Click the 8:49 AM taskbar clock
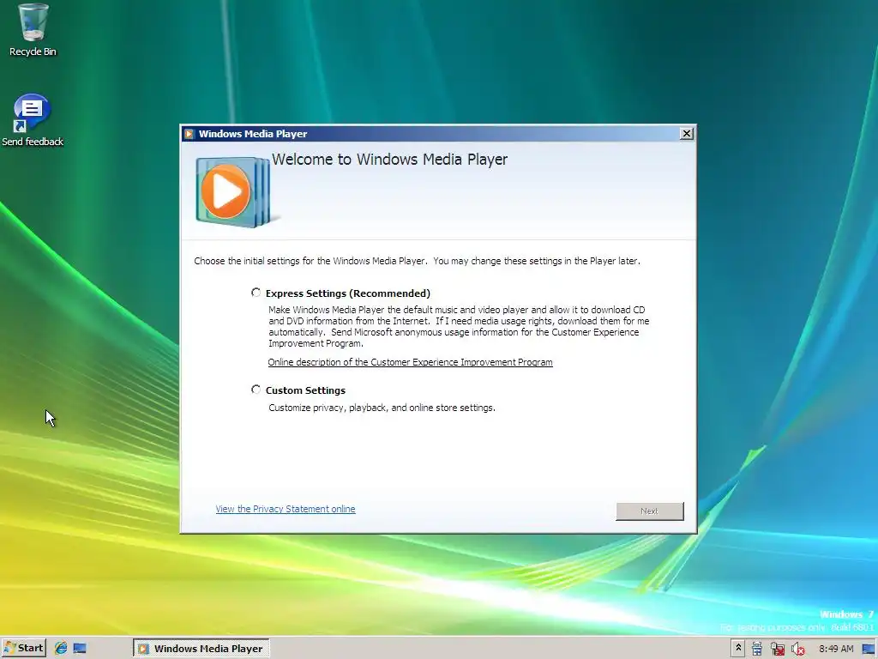 click(836, 649)
